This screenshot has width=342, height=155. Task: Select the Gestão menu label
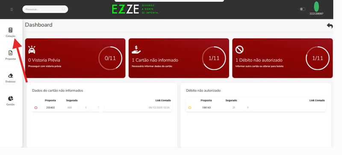pos(10,104)
